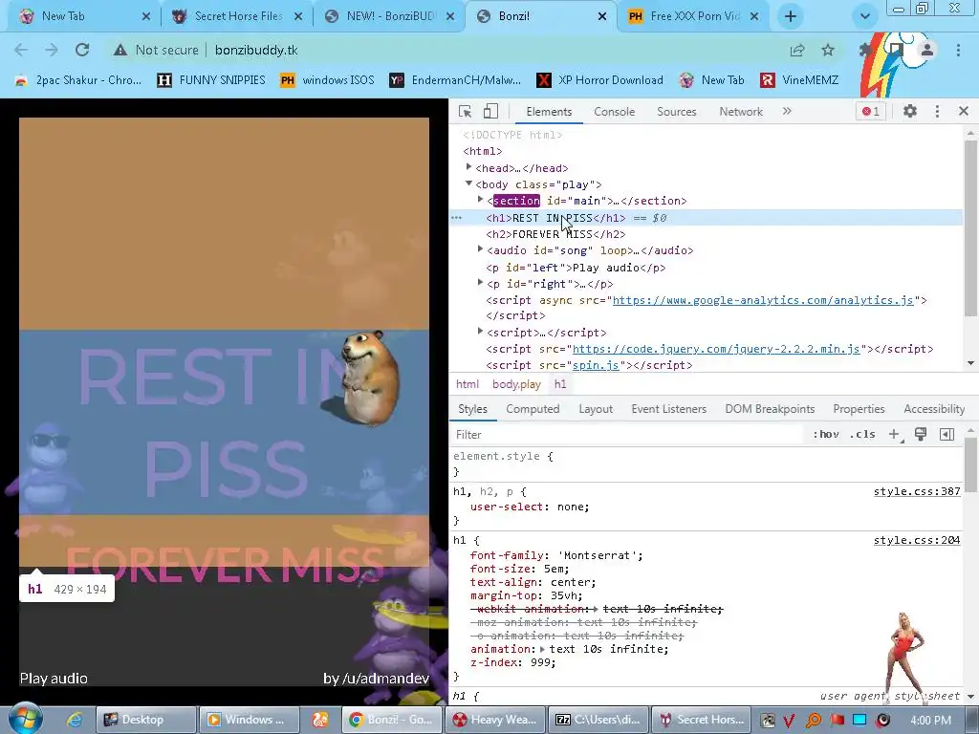Expand the collapsed script node
The image size is (979, 734).
pos(480,332)
